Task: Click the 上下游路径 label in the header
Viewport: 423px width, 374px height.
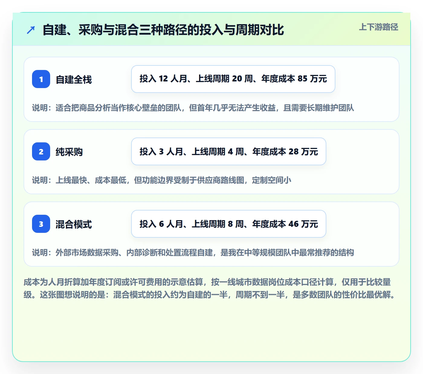Action: tap(379, 27)
